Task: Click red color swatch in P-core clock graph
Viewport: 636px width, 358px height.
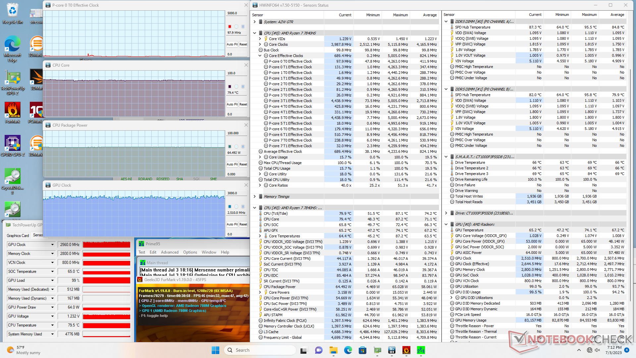Action: (x=230, y=27)
